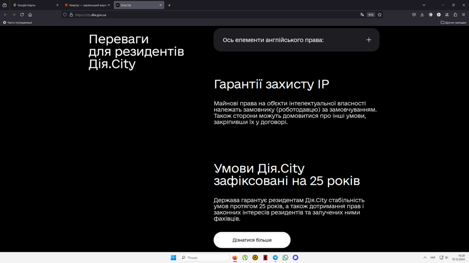Open network settings in system tray

tap(441, 258)
